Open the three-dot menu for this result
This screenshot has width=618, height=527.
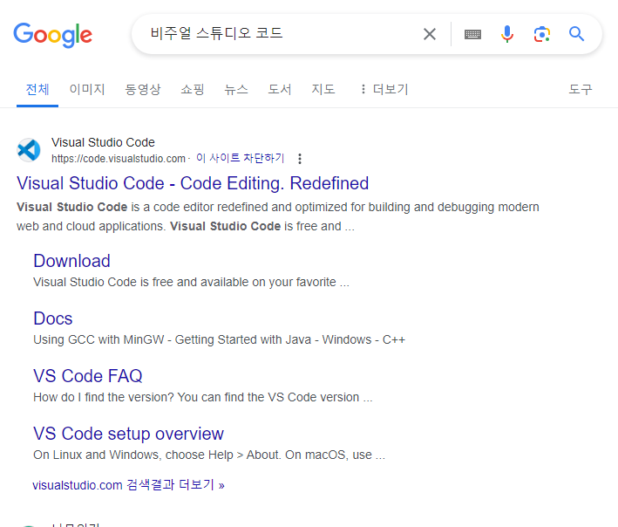(300, 159)
